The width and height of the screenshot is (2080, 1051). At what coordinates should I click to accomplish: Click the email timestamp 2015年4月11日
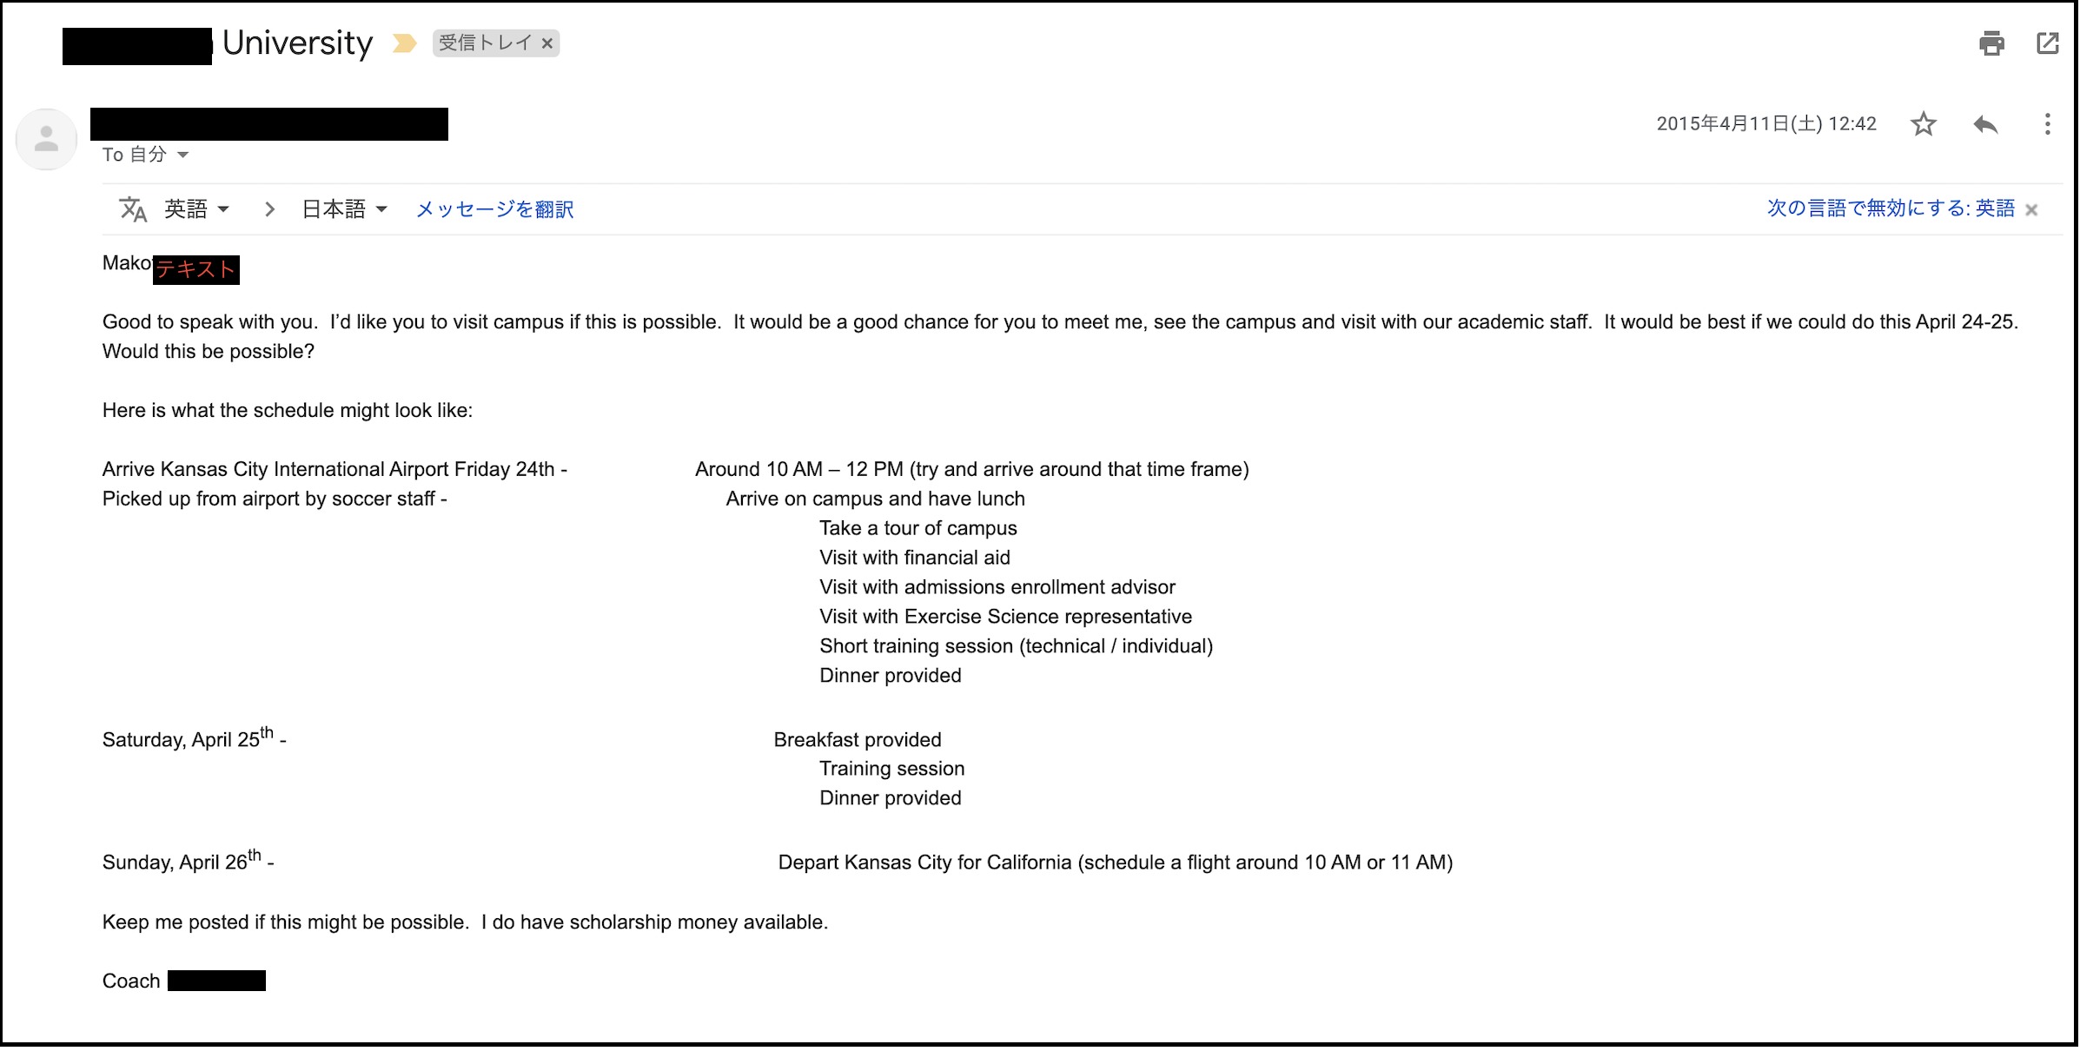(x=1766, y=124)
